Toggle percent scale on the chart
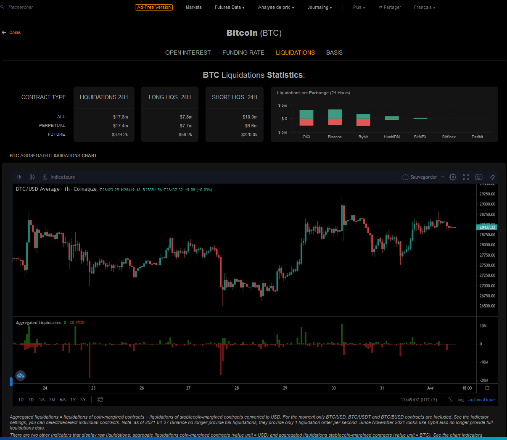The height and width of the screenshot is (440, 507). 450,400
